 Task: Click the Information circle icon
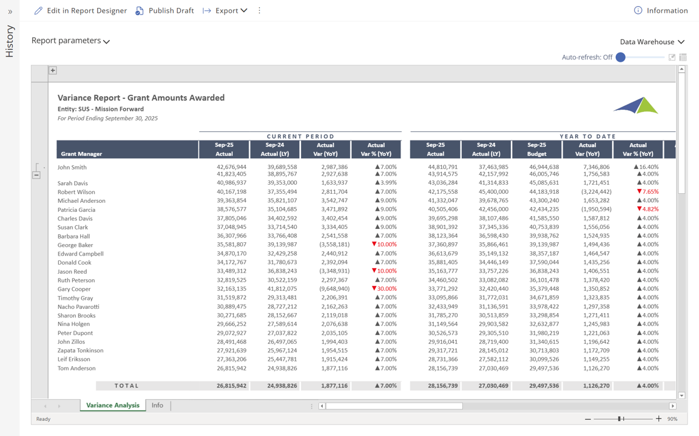click(638, 11)
